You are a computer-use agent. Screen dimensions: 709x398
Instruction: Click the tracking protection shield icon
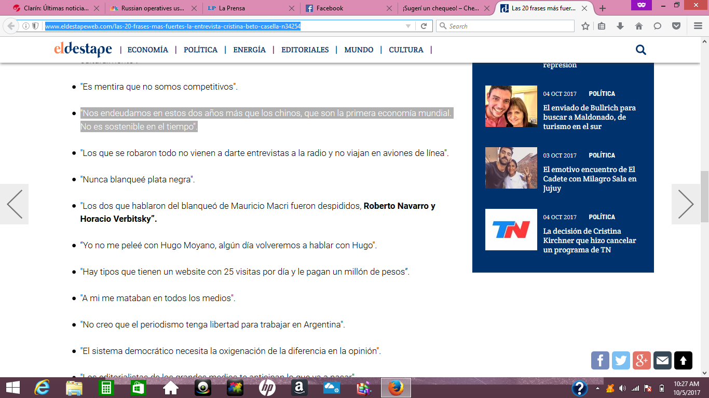(x=35, y=26)
